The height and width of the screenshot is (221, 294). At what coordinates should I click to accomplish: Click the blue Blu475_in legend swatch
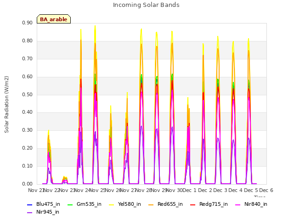tap(30, 204)
